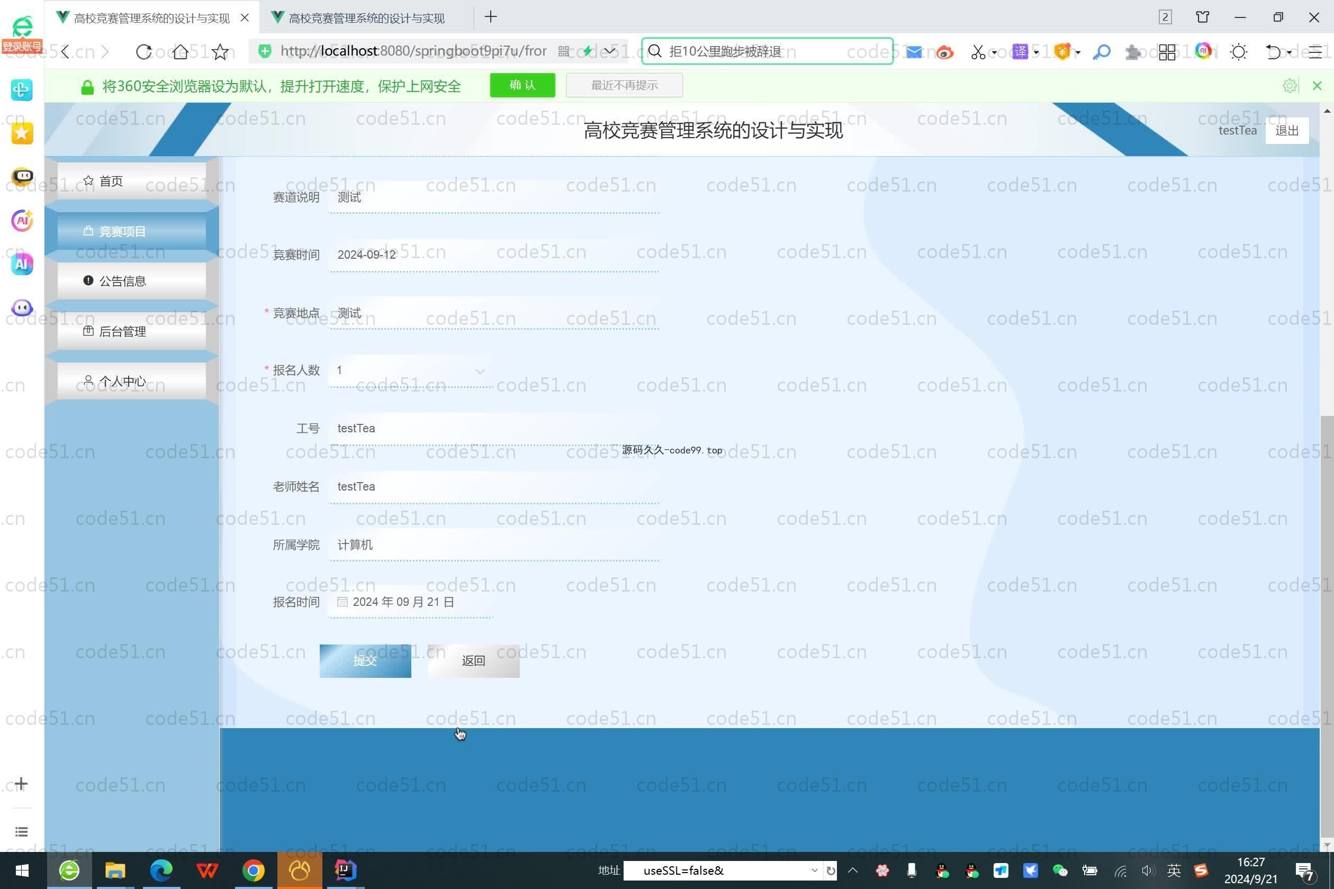The image size is (1334, 889).
Task: Click the 提交 submit button
Action: click(x=365, y=660)
